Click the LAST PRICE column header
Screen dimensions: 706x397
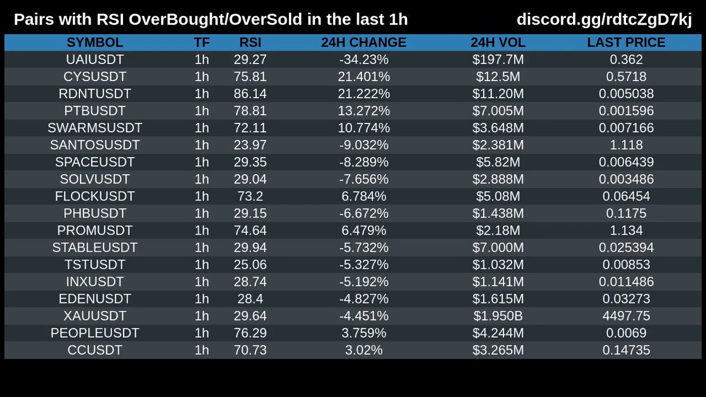coord(627,42)
